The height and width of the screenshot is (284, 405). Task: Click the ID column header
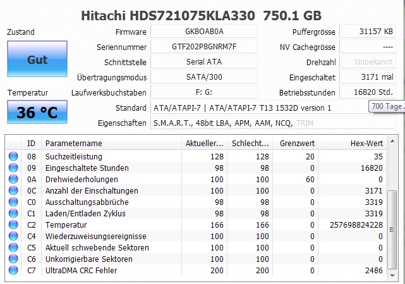31,144
